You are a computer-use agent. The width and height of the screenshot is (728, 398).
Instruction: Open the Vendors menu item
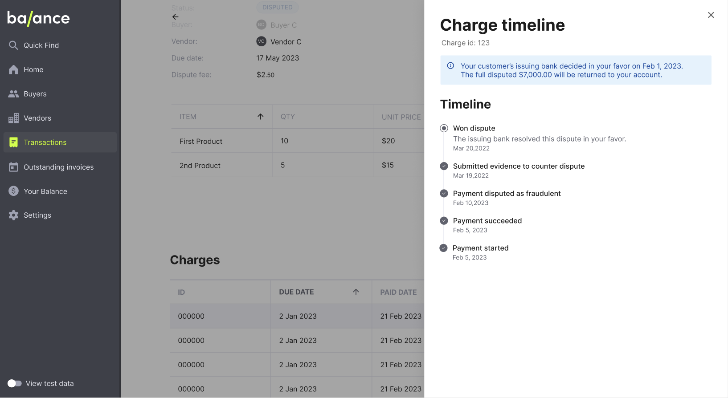tap(60, 118)
